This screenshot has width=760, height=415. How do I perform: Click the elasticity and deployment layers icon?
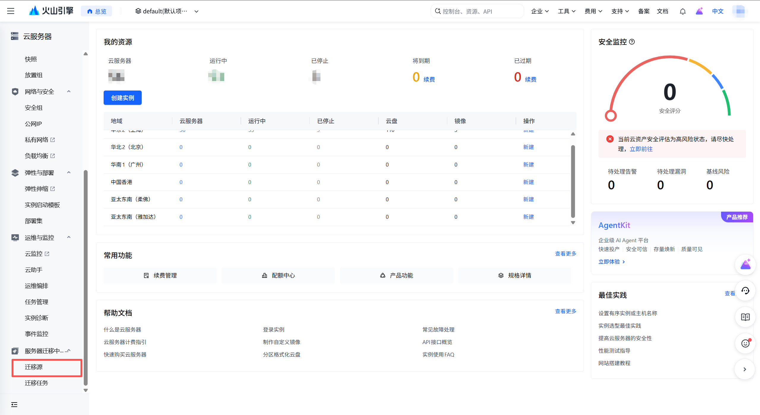pos(15,173)
